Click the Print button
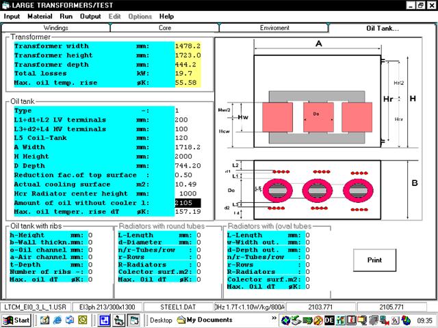 [374, 260]
